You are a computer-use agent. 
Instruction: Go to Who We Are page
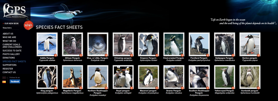(9, 37)
